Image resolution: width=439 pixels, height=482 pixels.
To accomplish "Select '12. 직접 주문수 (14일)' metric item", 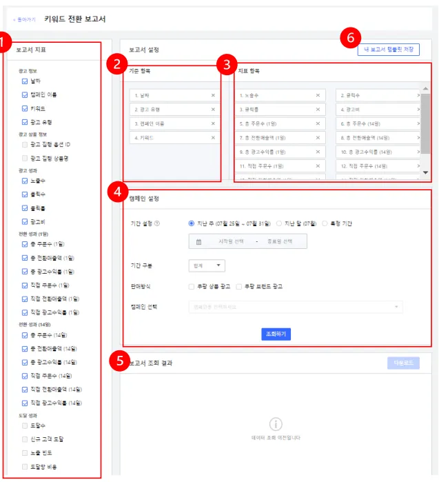I will tap(378, 166).
